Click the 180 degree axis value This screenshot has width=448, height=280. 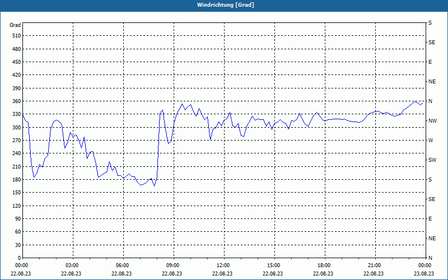click(x=17, y=180)
